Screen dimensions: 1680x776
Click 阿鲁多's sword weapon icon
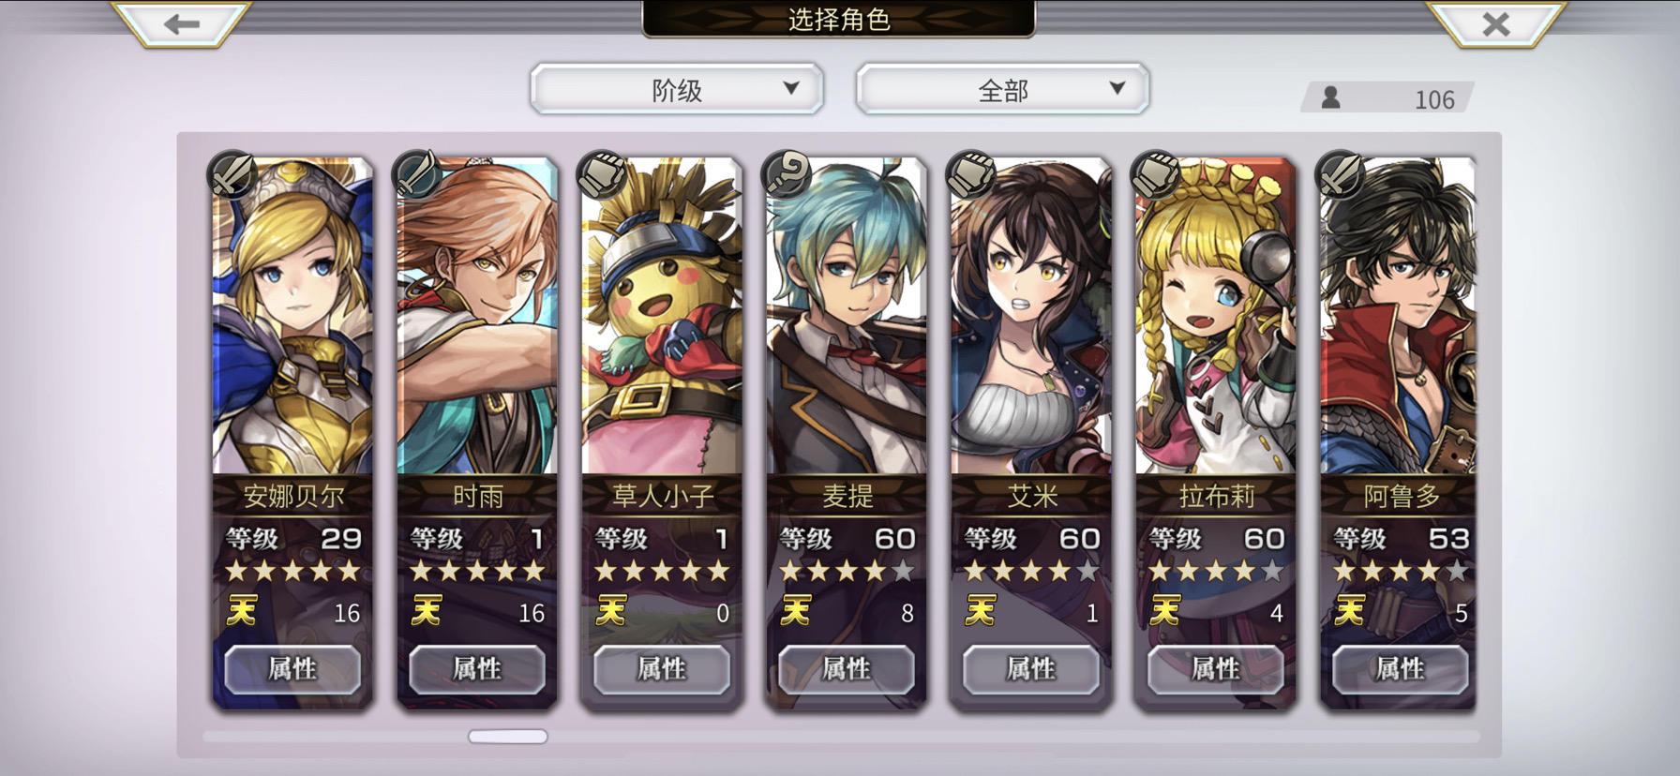pos(1340,173)
